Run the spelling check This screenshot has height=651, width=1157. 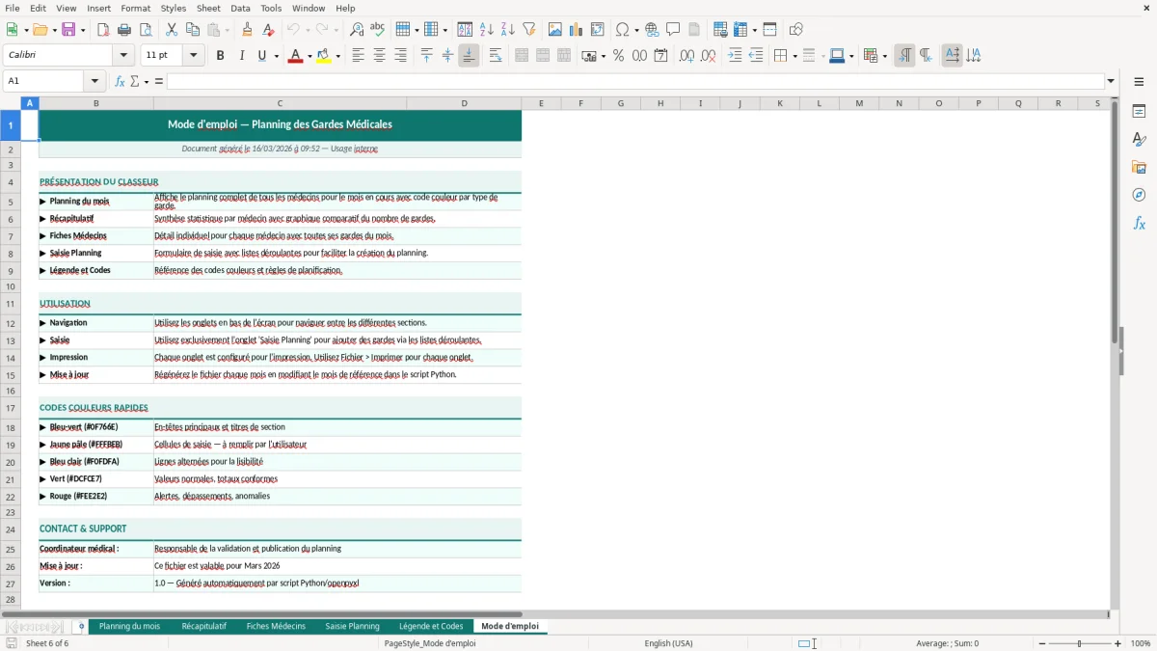point(378,30)
